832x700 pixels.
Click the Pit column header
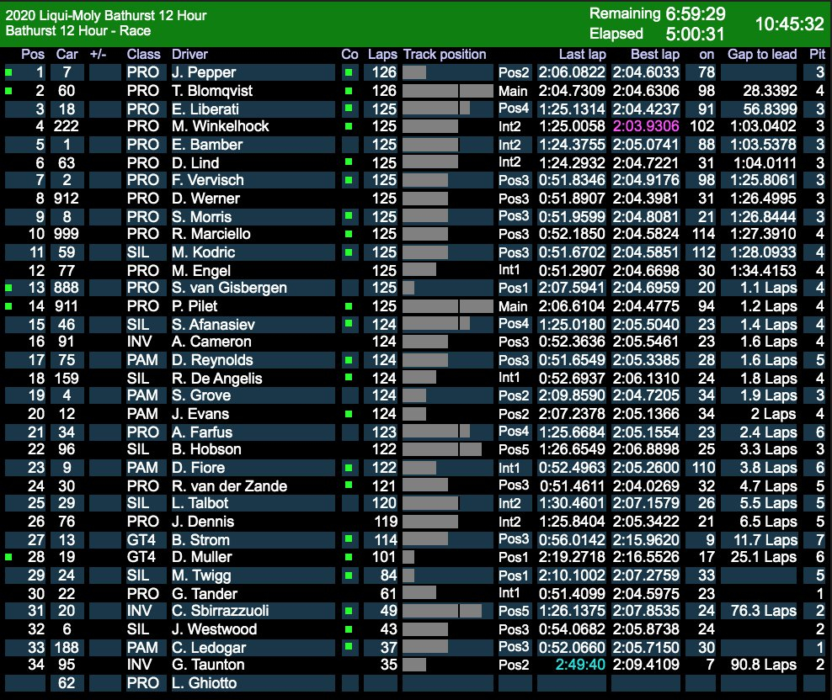(817, 54)
